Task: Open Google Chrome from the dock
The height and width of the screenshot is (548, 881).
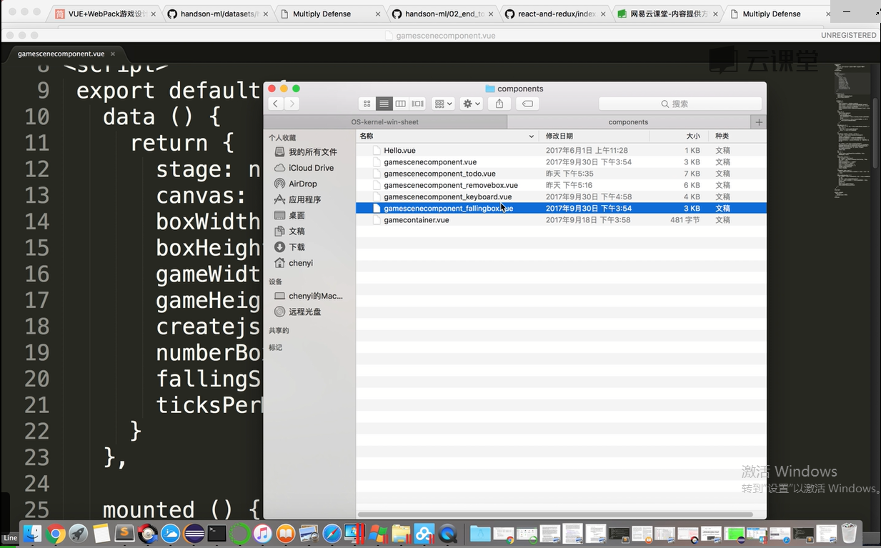Action: point(56,533)
